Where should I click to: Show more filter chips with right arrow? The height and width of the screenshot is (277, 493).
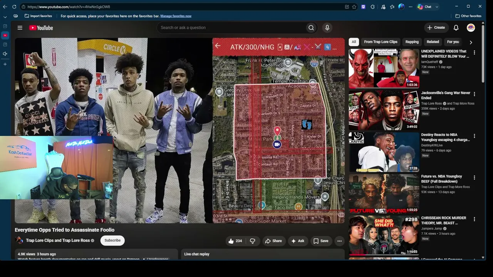[x=471, y=42]
